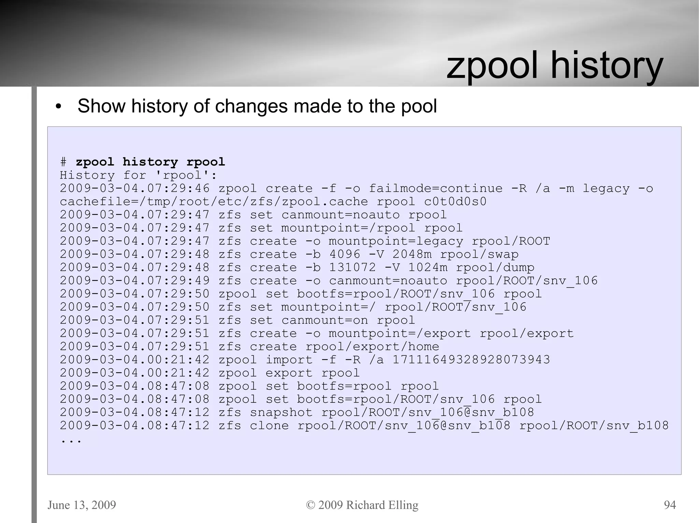Click the 'zfs create -o mountpoint=/export rpool/export' line
The width and height of the screenshot is (699, 523).
(317, 333)
